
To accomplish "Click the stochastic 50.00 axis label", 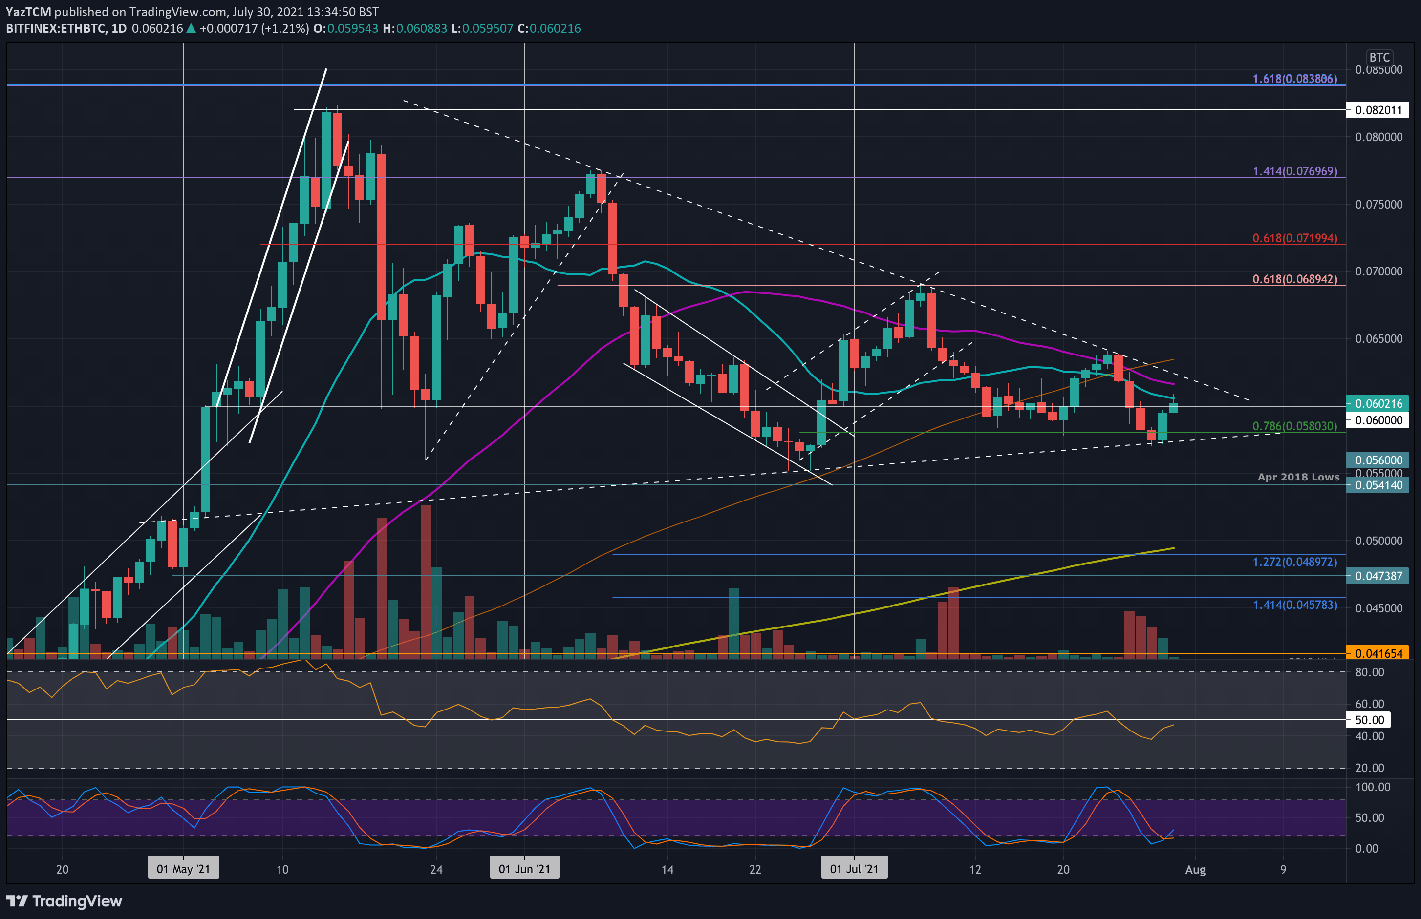I will [x=1369, y=817].
